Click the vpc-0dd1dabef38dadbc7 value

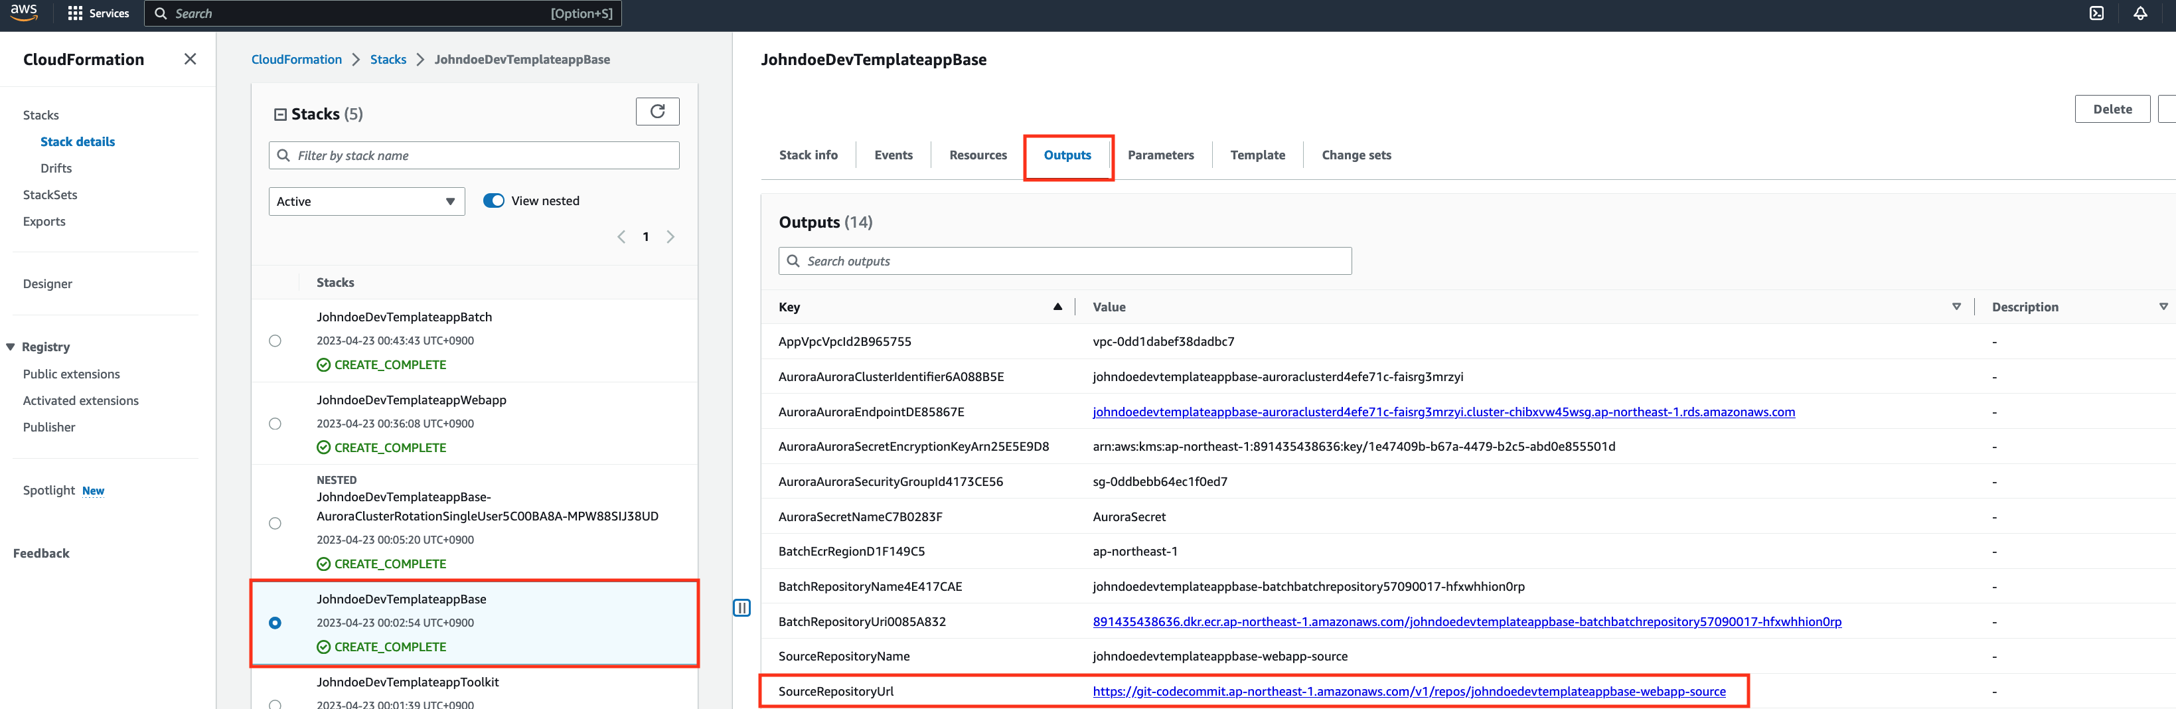point(1163,341)
